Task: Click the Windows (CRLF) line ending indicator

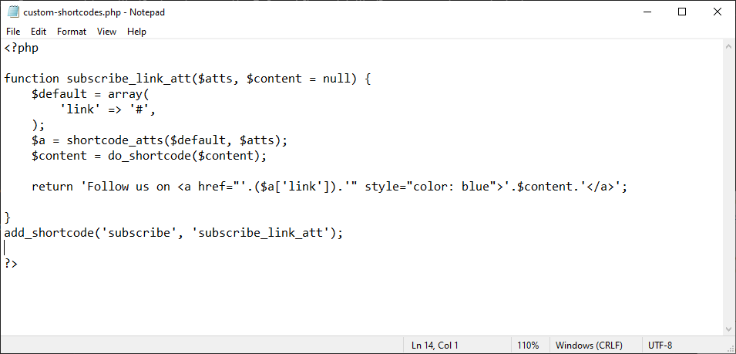Action: [x=589, y=346]
